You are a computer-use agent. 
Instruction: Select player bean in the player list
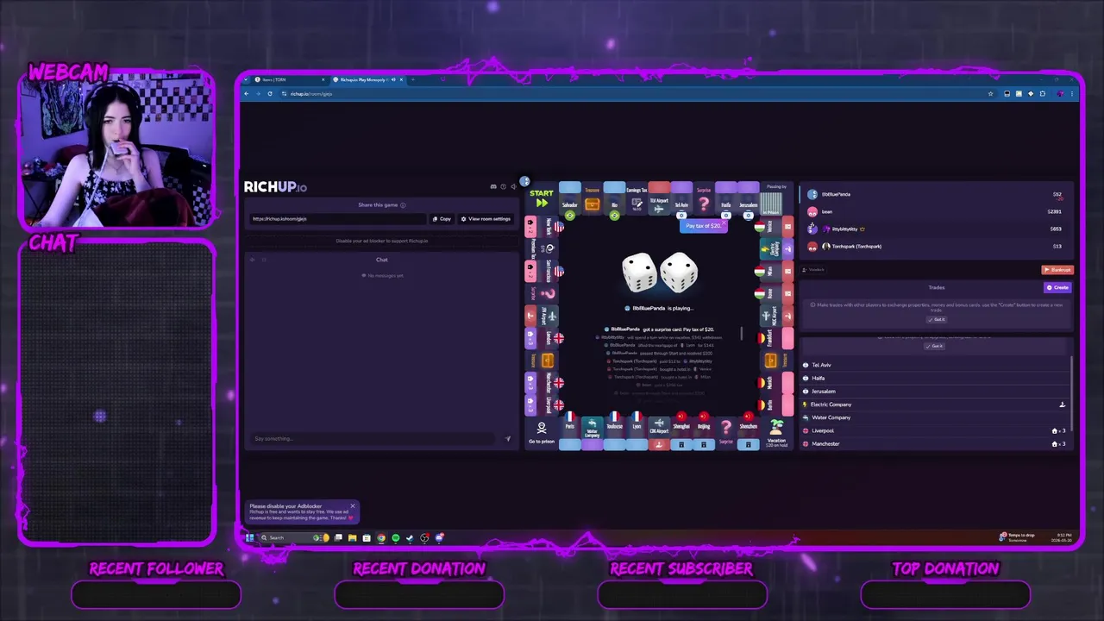click(936, 211)
